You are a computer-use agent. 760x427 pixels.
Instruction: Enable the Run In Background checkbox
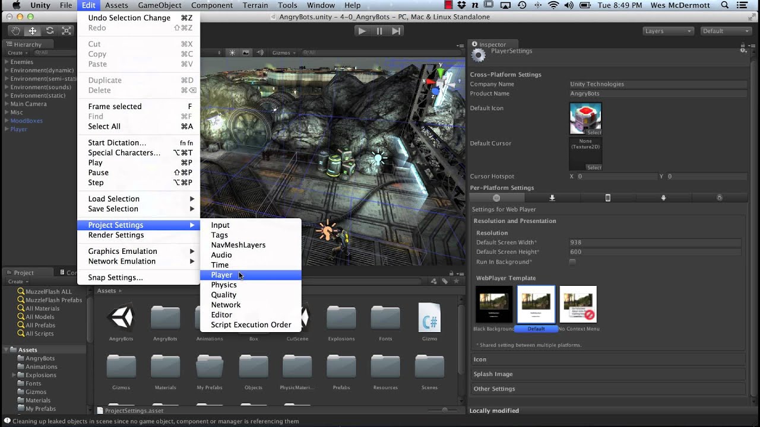[572, 262]
